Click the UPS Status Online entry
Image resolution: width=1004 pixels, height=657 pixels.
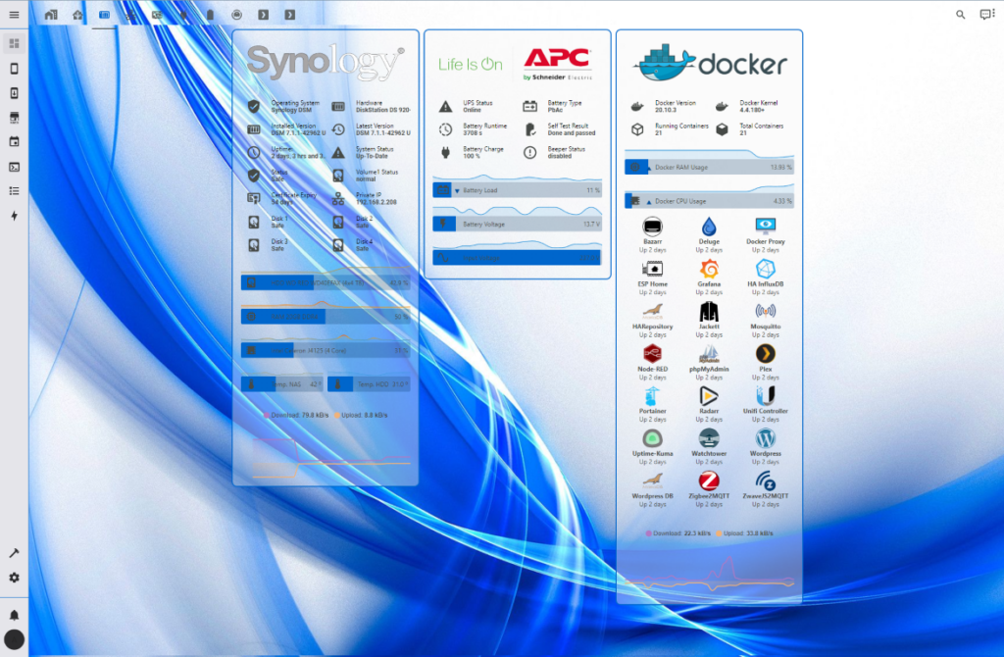(x=475, y=106)
